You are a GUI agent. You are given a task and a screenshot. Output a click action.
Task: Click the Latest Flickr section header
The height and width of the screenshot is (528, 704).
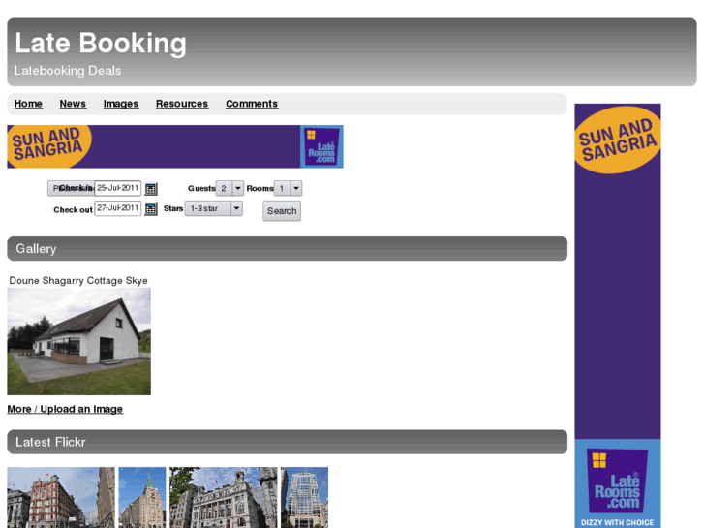(x=288, y=442)
